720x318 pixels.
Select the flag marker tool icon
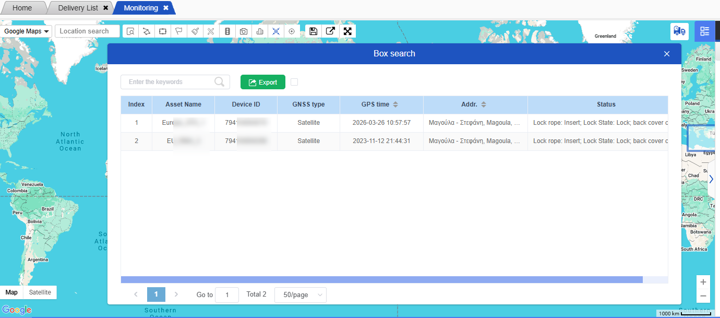(x=179, y=31)
